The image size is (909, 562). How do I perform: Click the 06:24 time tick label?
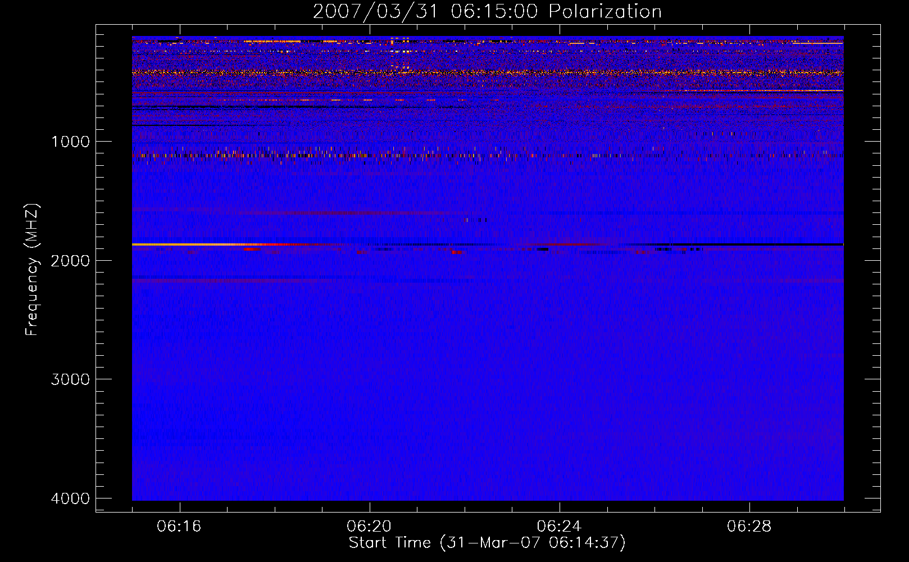pos(559,527)
